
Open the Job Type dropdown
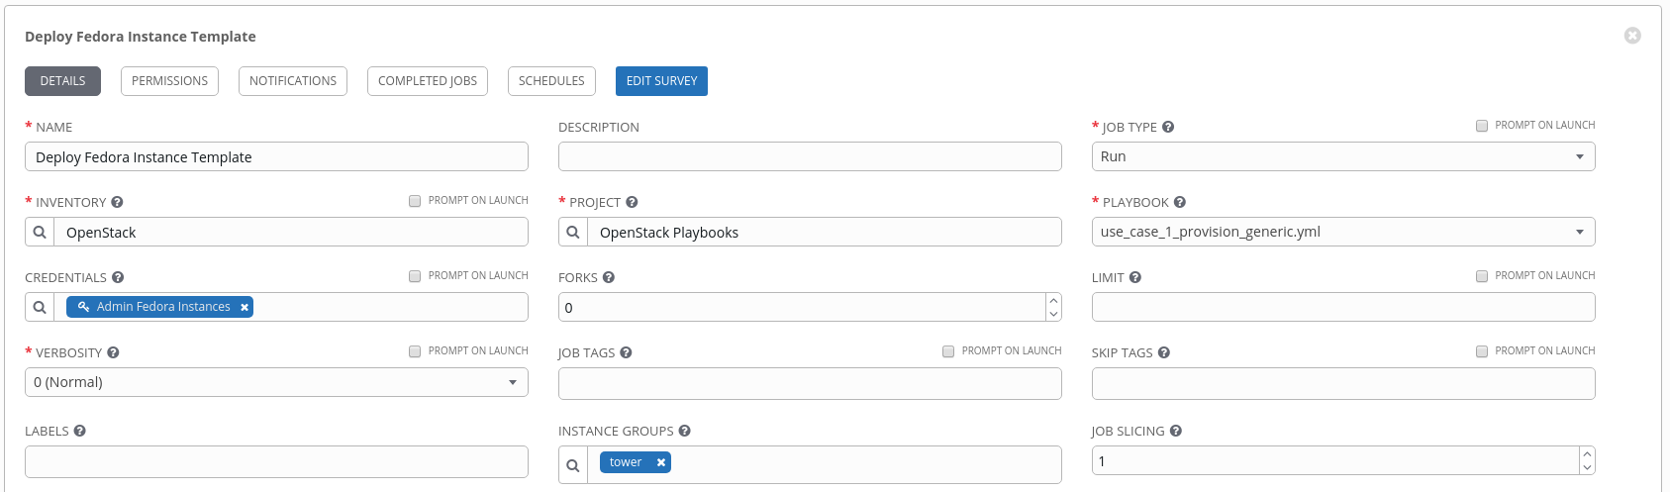click(1343, 156)
